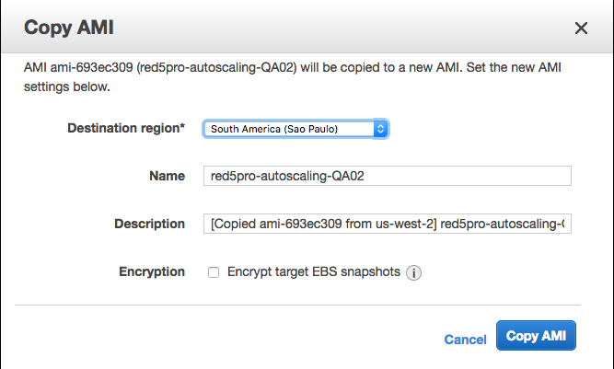Click the AMI ami-693ec309 summary text

(x=293, y=76)
